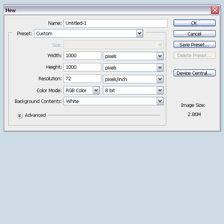The width and height of the screenshot is (224, 224).
Task: Click Save Preset button
Action: [194, 45]
